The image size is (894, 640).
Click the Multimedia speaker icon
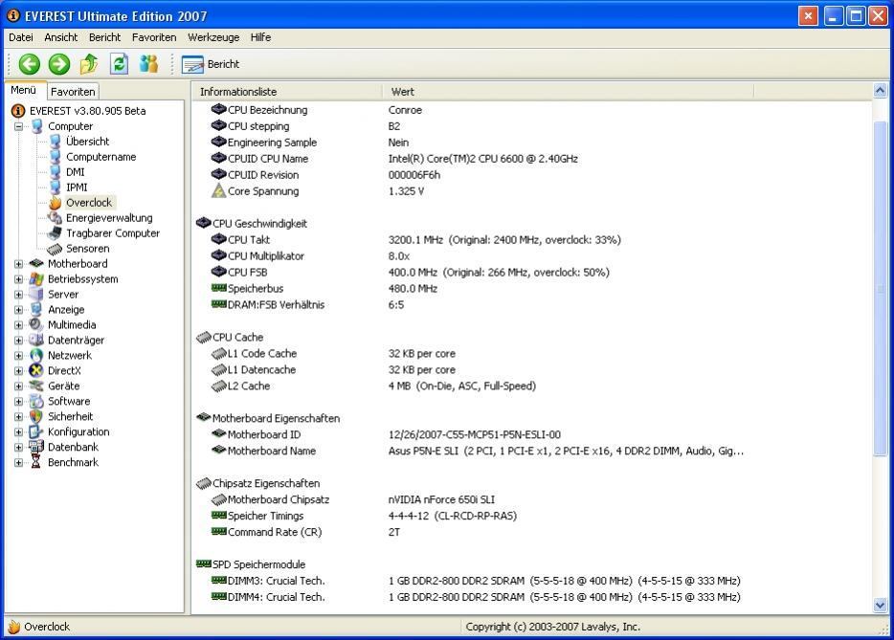36,325
